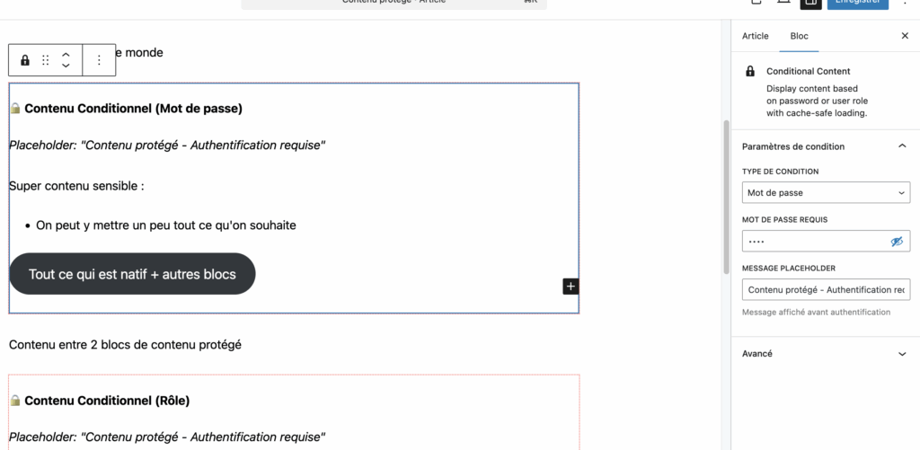
Task: Open the block options three-dot menu
Action: [x=99, y=60]
